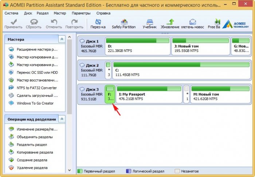Click Незанятое legend swatch
This screenshot has height=177, width=255.
pos(177,171)
